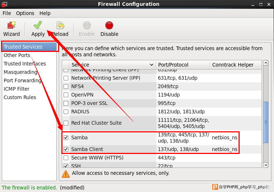This screenshot has width=274, height=192.
Task: Toggle Network Printing Server (IPP) checkbox
Action: pos(66,78)
